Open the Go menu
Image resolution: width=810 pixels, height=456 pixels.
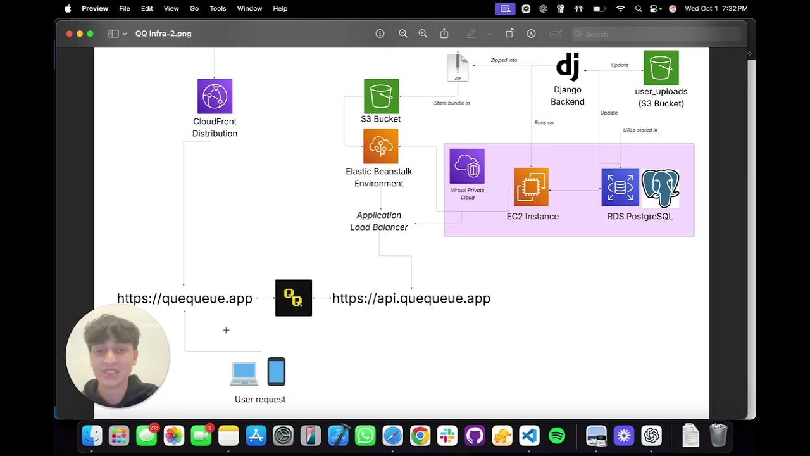(194, 8)
